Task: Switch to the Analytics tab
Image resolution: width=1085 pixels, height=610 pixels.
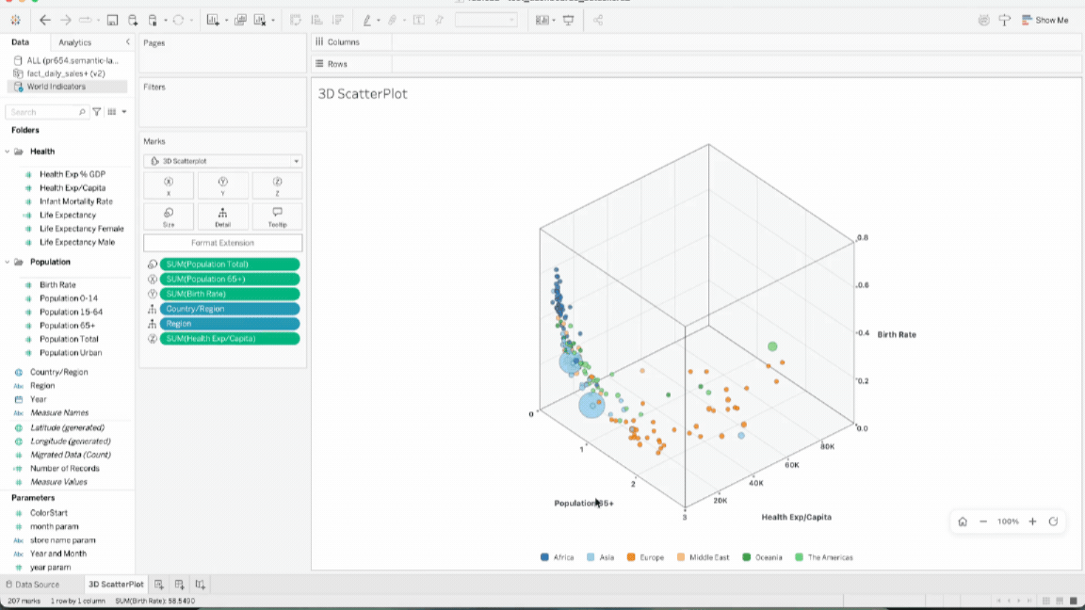Action: point(74,42)
